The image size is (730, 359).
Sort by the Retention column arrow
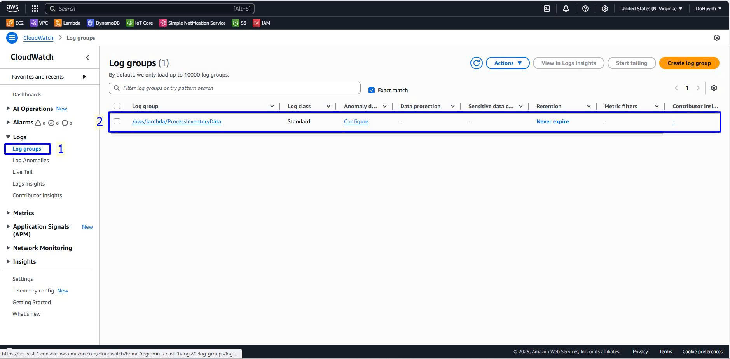(589, 106)
